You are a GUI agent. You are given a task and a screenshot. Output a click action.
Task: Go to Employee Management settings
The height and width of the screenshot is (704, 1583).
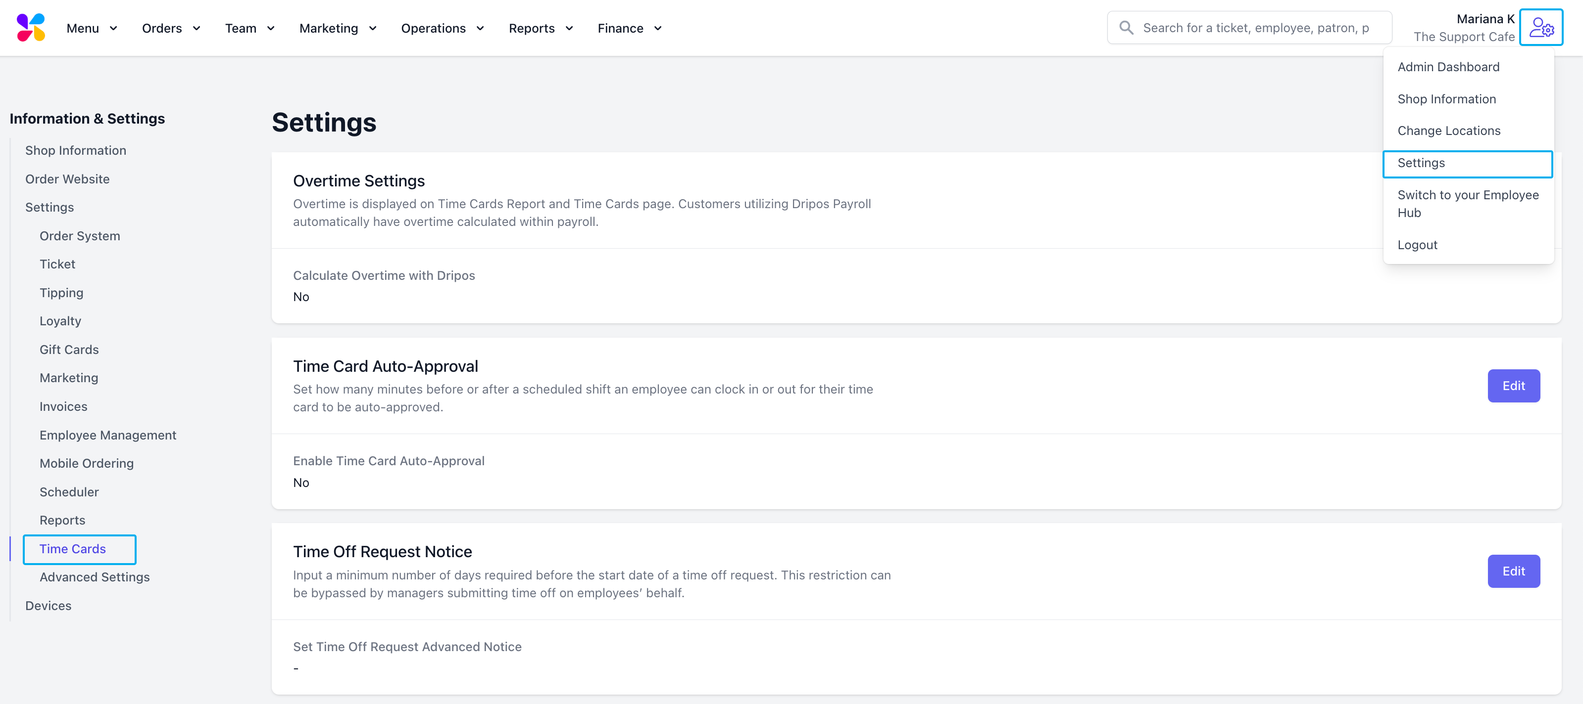pyautogui.click(x=107, y=435)
